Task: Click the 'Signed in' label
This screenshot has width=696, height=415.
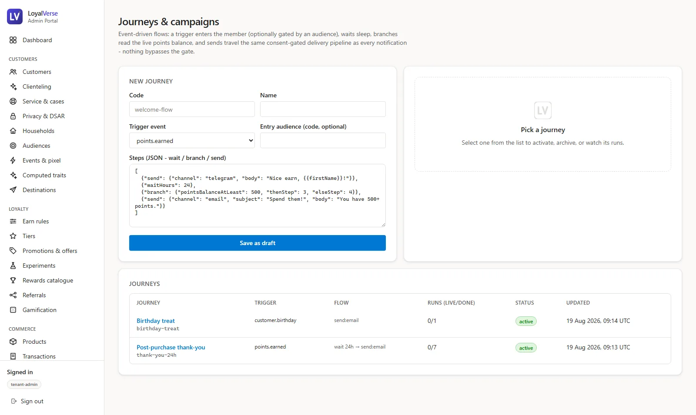Action: pos(20,372)
